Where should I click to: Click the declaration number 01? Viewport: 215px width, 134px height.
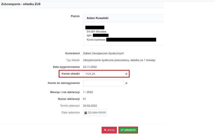point(84,99)
